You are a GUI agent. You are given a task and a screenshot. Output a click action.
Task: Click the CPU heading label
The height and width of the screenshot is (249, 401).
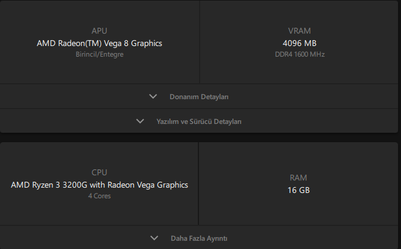100,172
